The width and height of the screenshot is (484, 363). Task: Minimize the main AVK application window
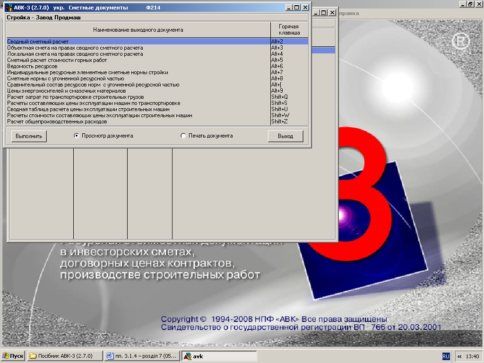(x=463, y=4)
